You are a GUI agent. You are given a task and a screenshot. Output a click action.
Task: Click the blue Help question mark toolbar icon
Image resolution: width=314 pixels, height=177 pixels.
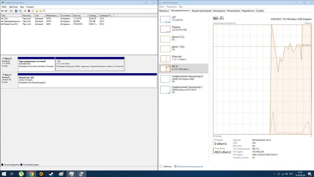click(16, 11)
